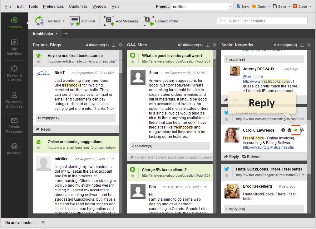Expand '1 reply(ies)' under Broc Krekelberg's tweet

(264, 209)
